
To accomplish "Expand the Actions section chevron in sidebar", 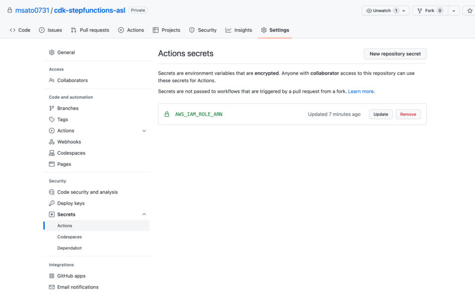I will click(144, 130).
